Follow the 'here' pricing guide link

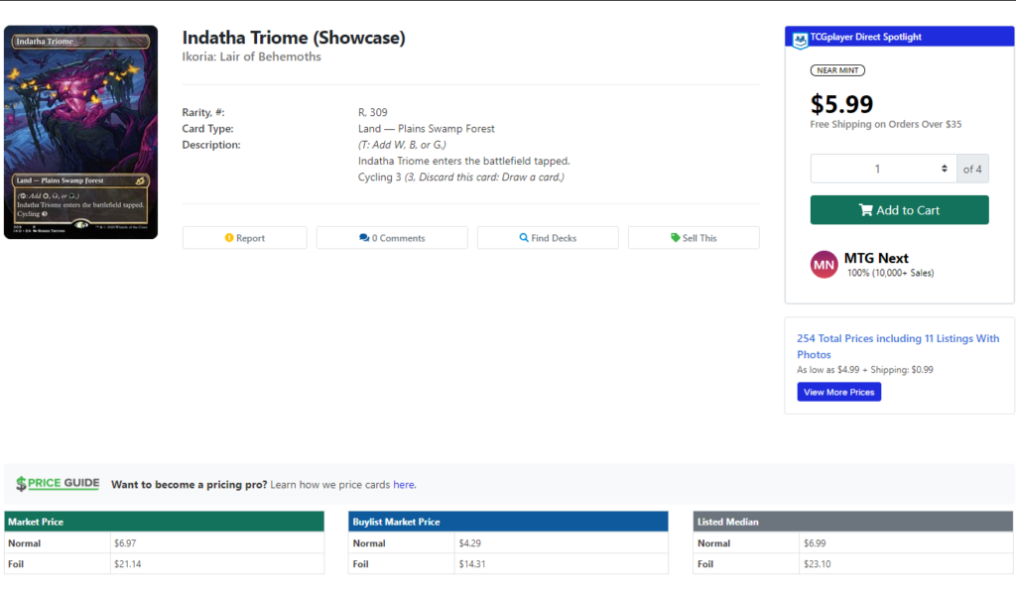404,485
